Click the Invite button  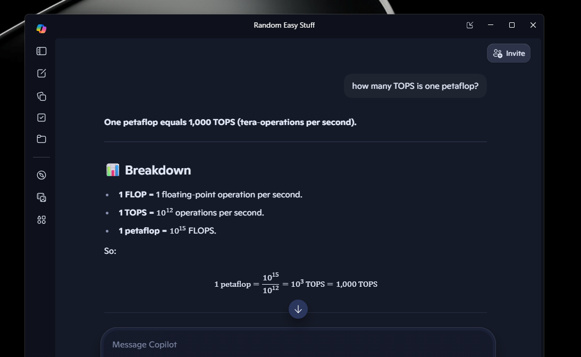click(508, 53)
